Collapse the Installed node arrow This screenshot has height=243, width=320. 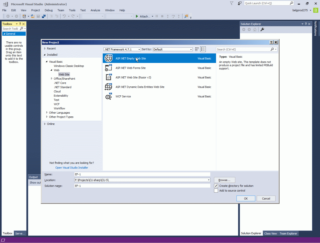tap(45, 55)
